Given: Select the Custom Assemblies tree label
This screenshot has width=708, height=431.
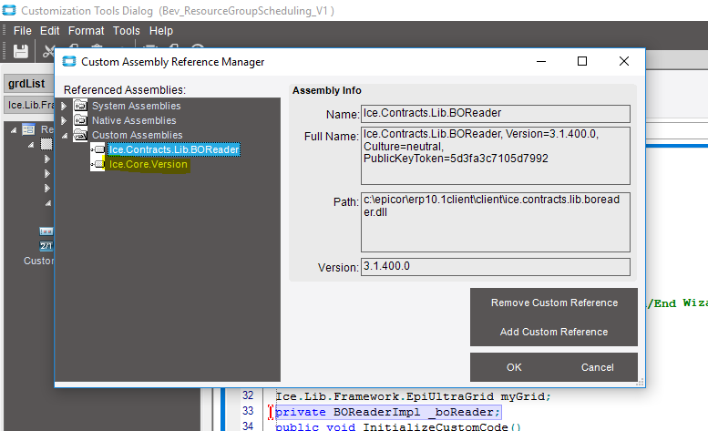Looking at the screenshot, I should click(x=138, y=135).
